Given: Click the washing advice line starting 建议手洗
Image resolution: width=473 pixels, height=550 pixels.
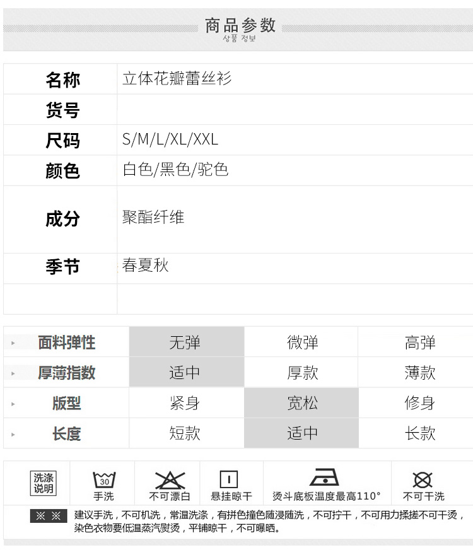Looking at the screenshot, I should point(269,515).
